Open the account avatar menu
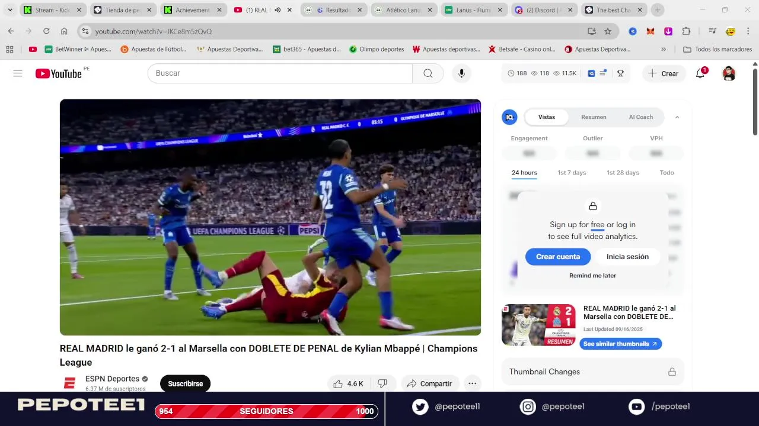The width and height of the screenshot is (759, 426). click(729, 73)
